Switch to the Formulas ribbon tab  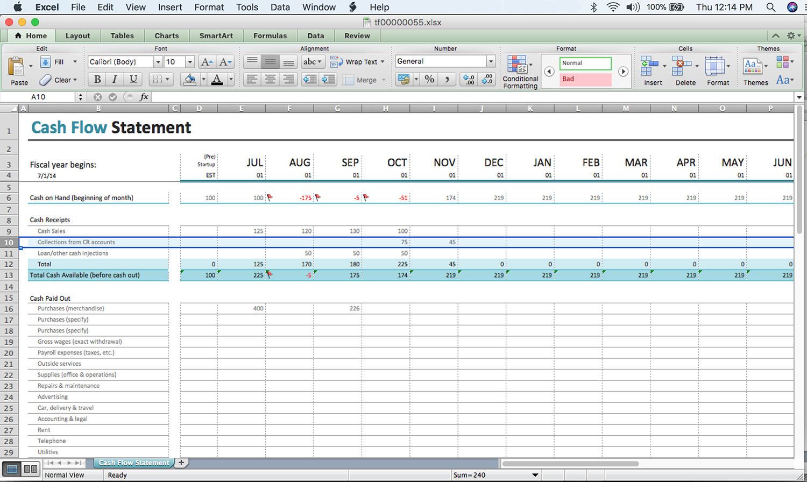(x=270, y=36)
